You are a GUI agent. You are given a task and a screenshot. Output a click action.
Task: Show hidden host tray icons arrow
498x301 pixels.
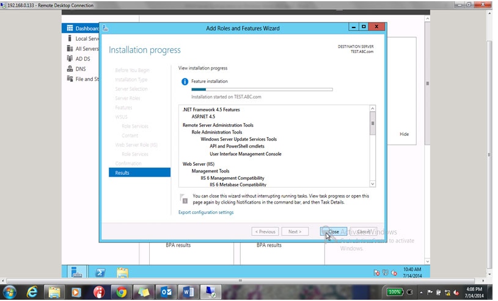(421, 292)
